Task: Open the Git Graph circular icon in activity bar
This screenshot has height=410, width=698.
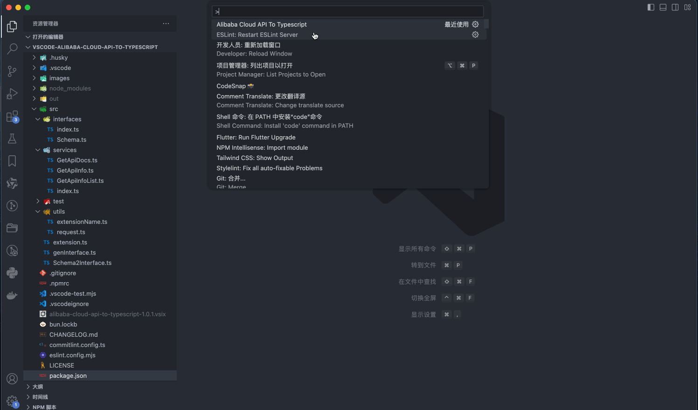Action: [x=12, y=206]
